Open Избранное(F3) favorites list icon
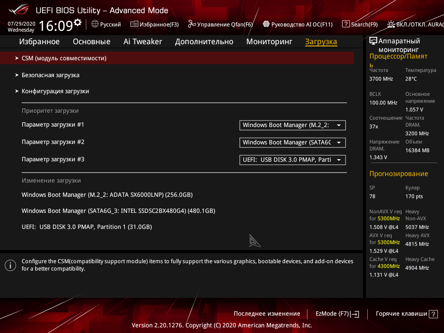This screenshot has width=444, height=333. [x=134, y=24]
